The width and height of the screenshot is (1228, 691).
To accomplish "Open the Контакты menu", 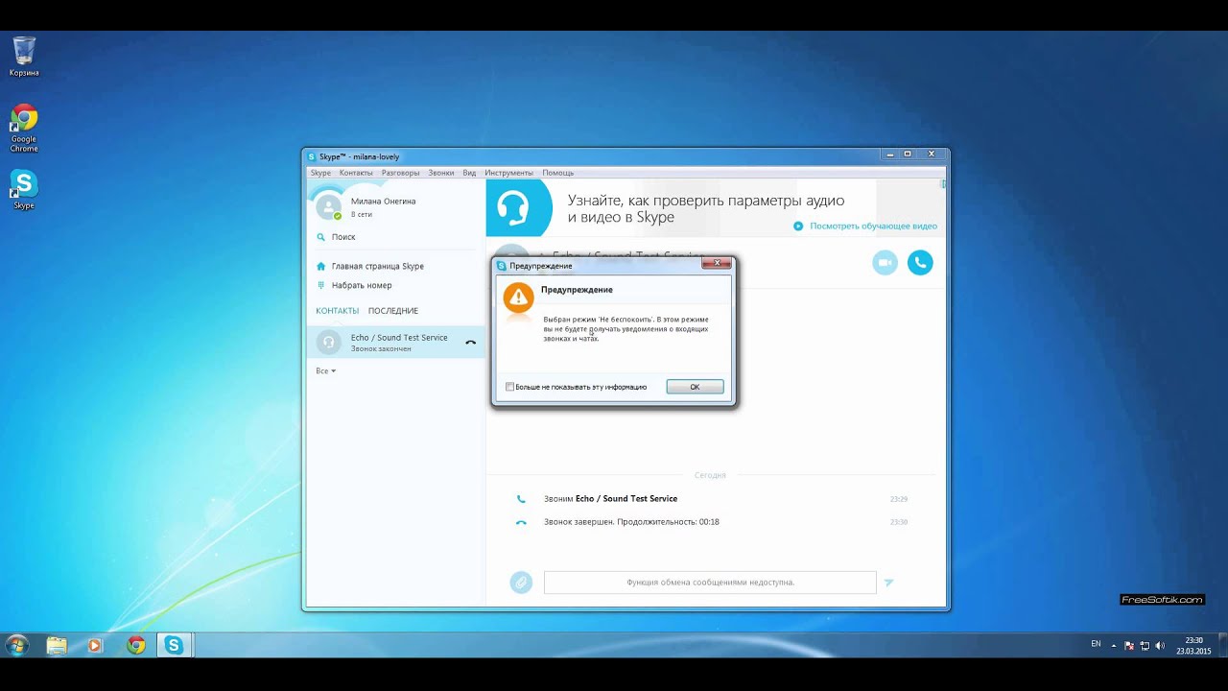I will coord(356,173).
